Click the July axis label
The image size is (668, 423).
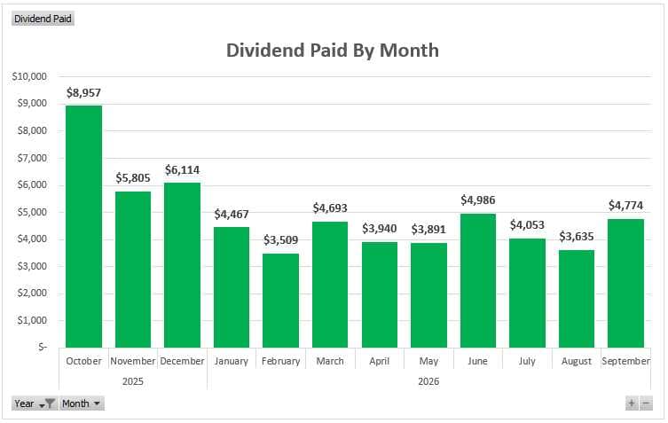[528, 361]
